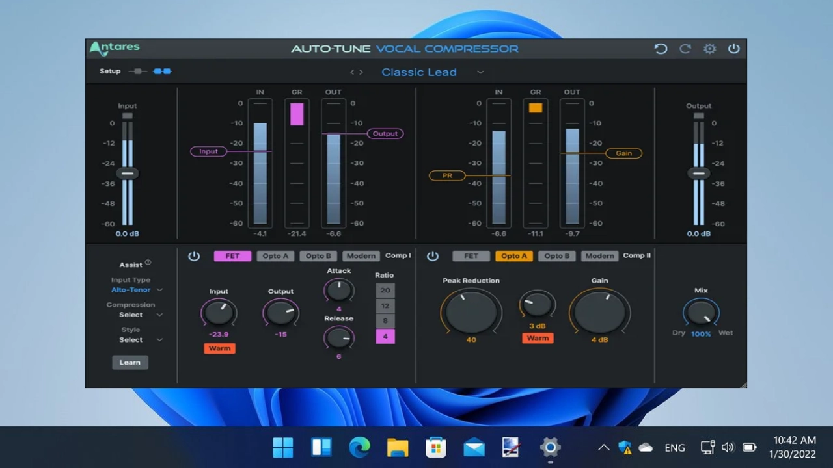833x468 pixels.
Task: Click the Settings gear taskbar icon
Action: tap(551, 447)
